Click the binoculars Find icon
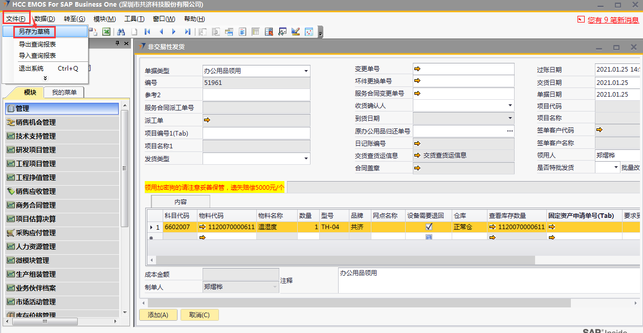The image size is (643, 333). 121,32
